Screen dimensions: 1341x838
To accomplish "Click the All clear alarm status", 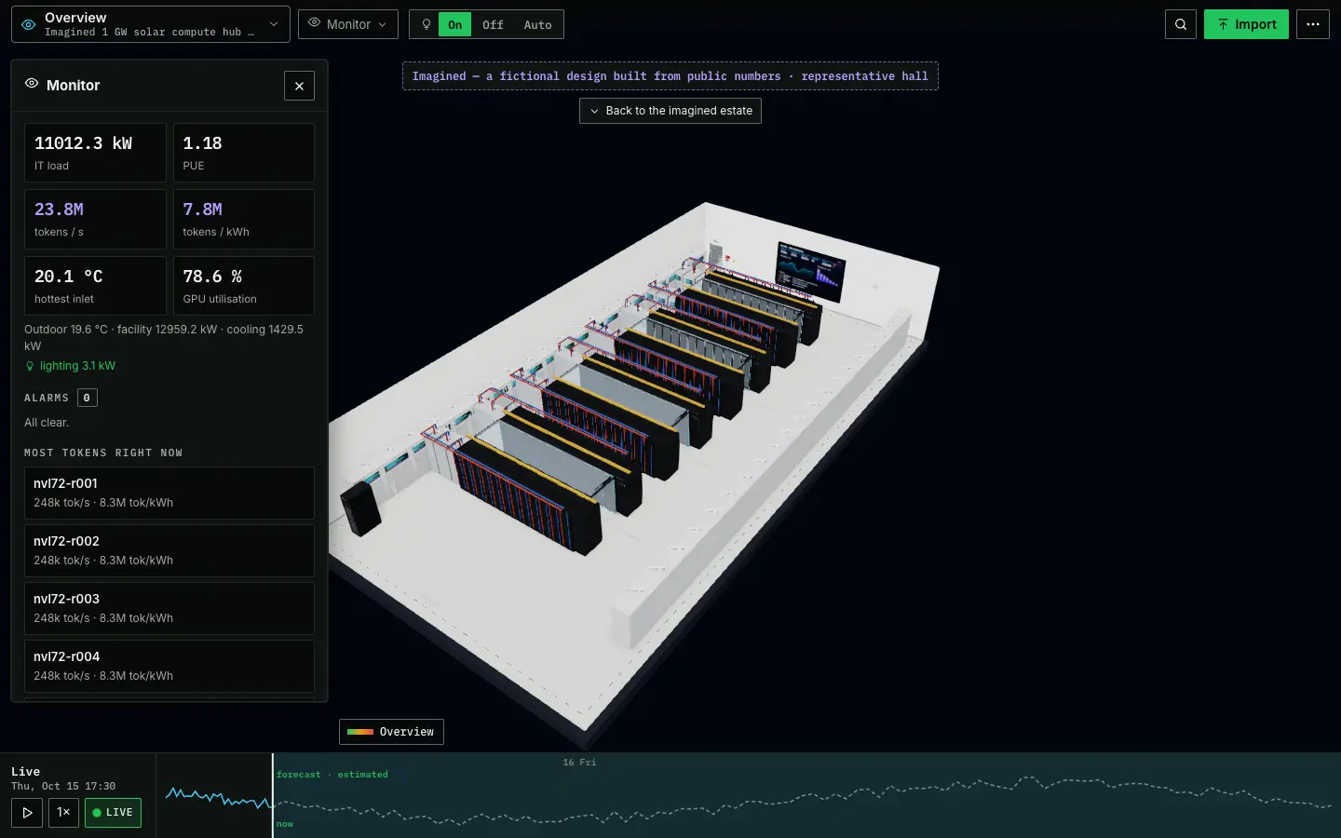I will pos(47,423).
